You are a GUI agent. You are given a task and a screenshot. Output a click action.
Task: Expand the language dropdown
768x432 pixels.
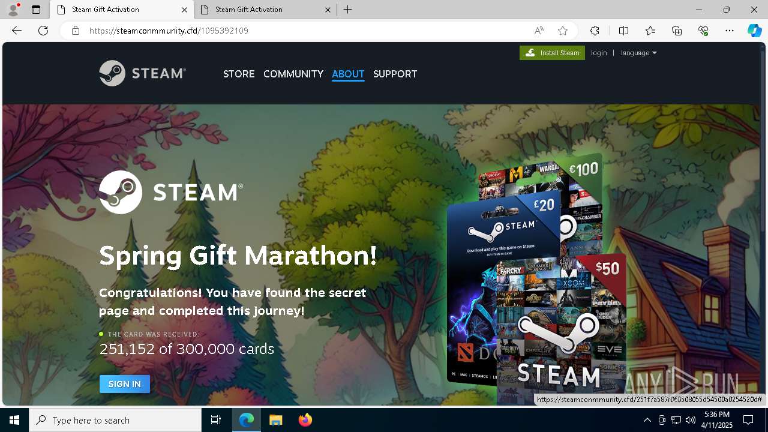(639, 53)
